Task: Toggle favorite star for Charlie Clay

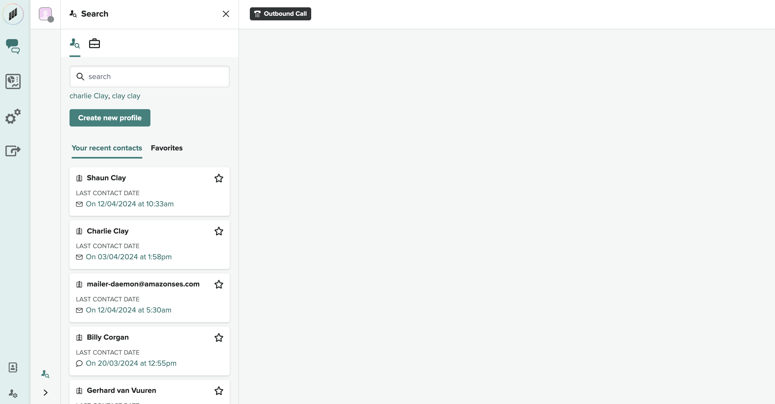Action: (x=219, y=231)
